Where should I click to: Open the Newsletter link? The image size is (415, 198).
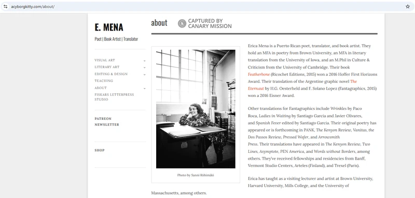coord(107,124)
